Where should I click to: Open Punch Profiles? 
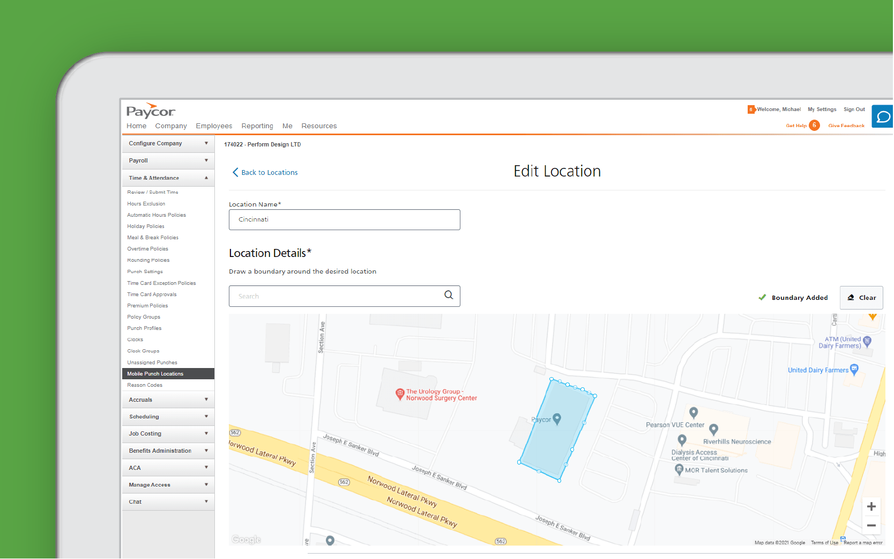[x=144, y=328]
